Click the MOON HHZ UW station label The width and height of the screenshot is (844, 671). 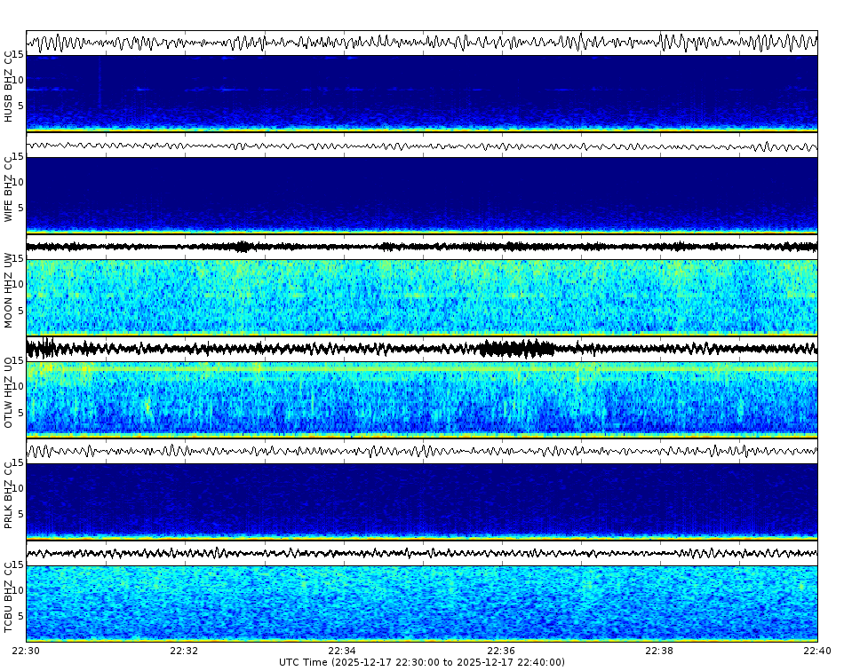(x=9, y=288)
